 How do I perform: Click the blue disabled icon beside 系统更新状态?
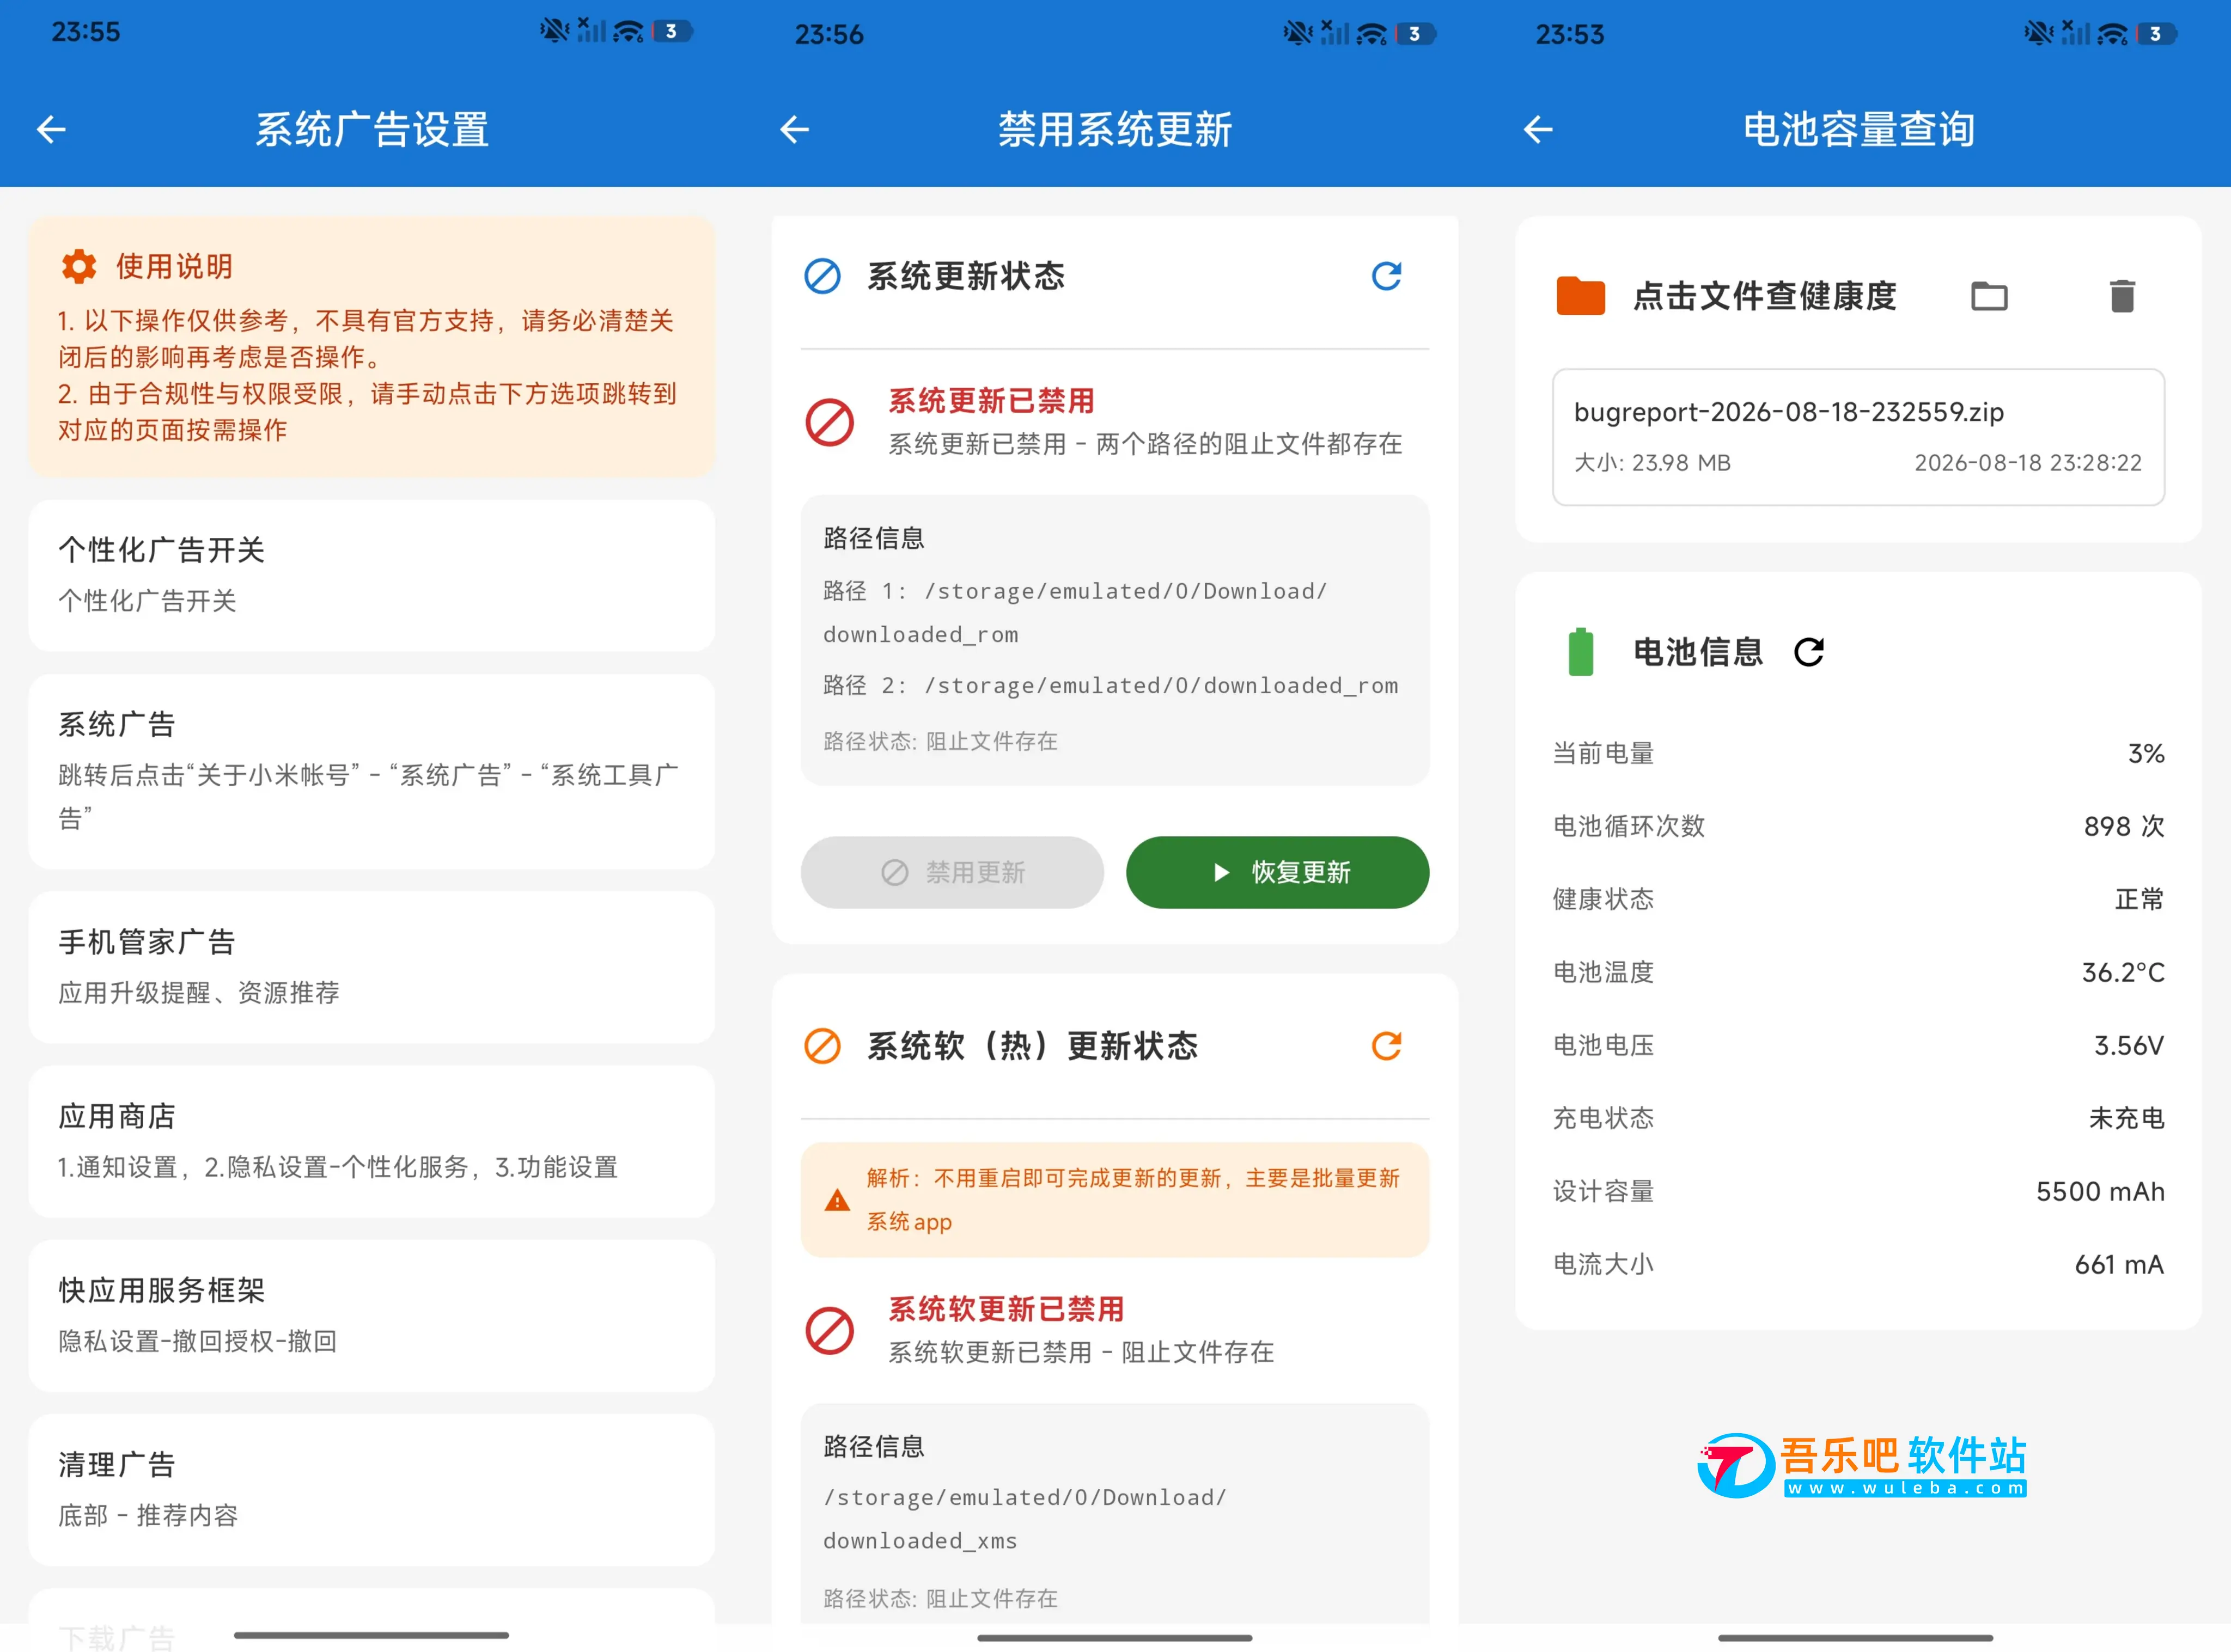pos(822,276)
